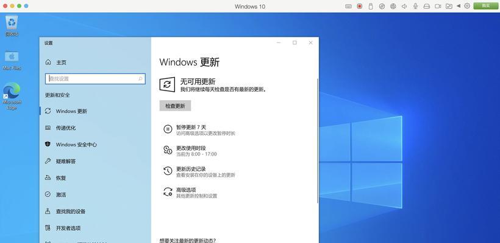Click the 检查更新 button
Screen dimensions: 500x243
(x=175, y=106)
